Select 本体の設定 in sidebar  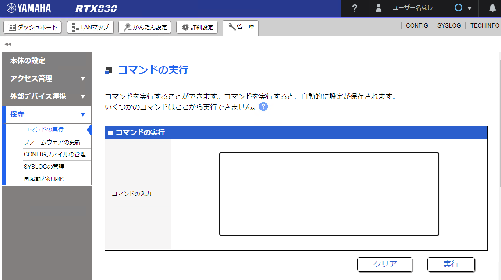pyautogui.click(x=46, y=60)
